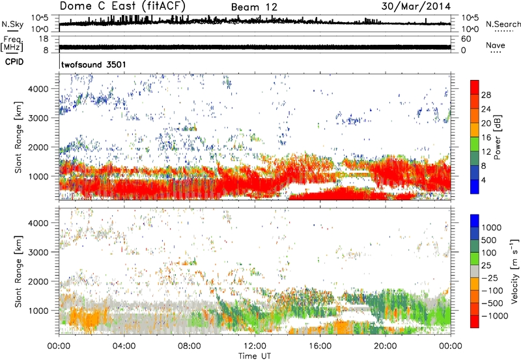Click the red segment of the Velocity color bar
Screen dimensions: 521x360
click(x=475, y=322)
